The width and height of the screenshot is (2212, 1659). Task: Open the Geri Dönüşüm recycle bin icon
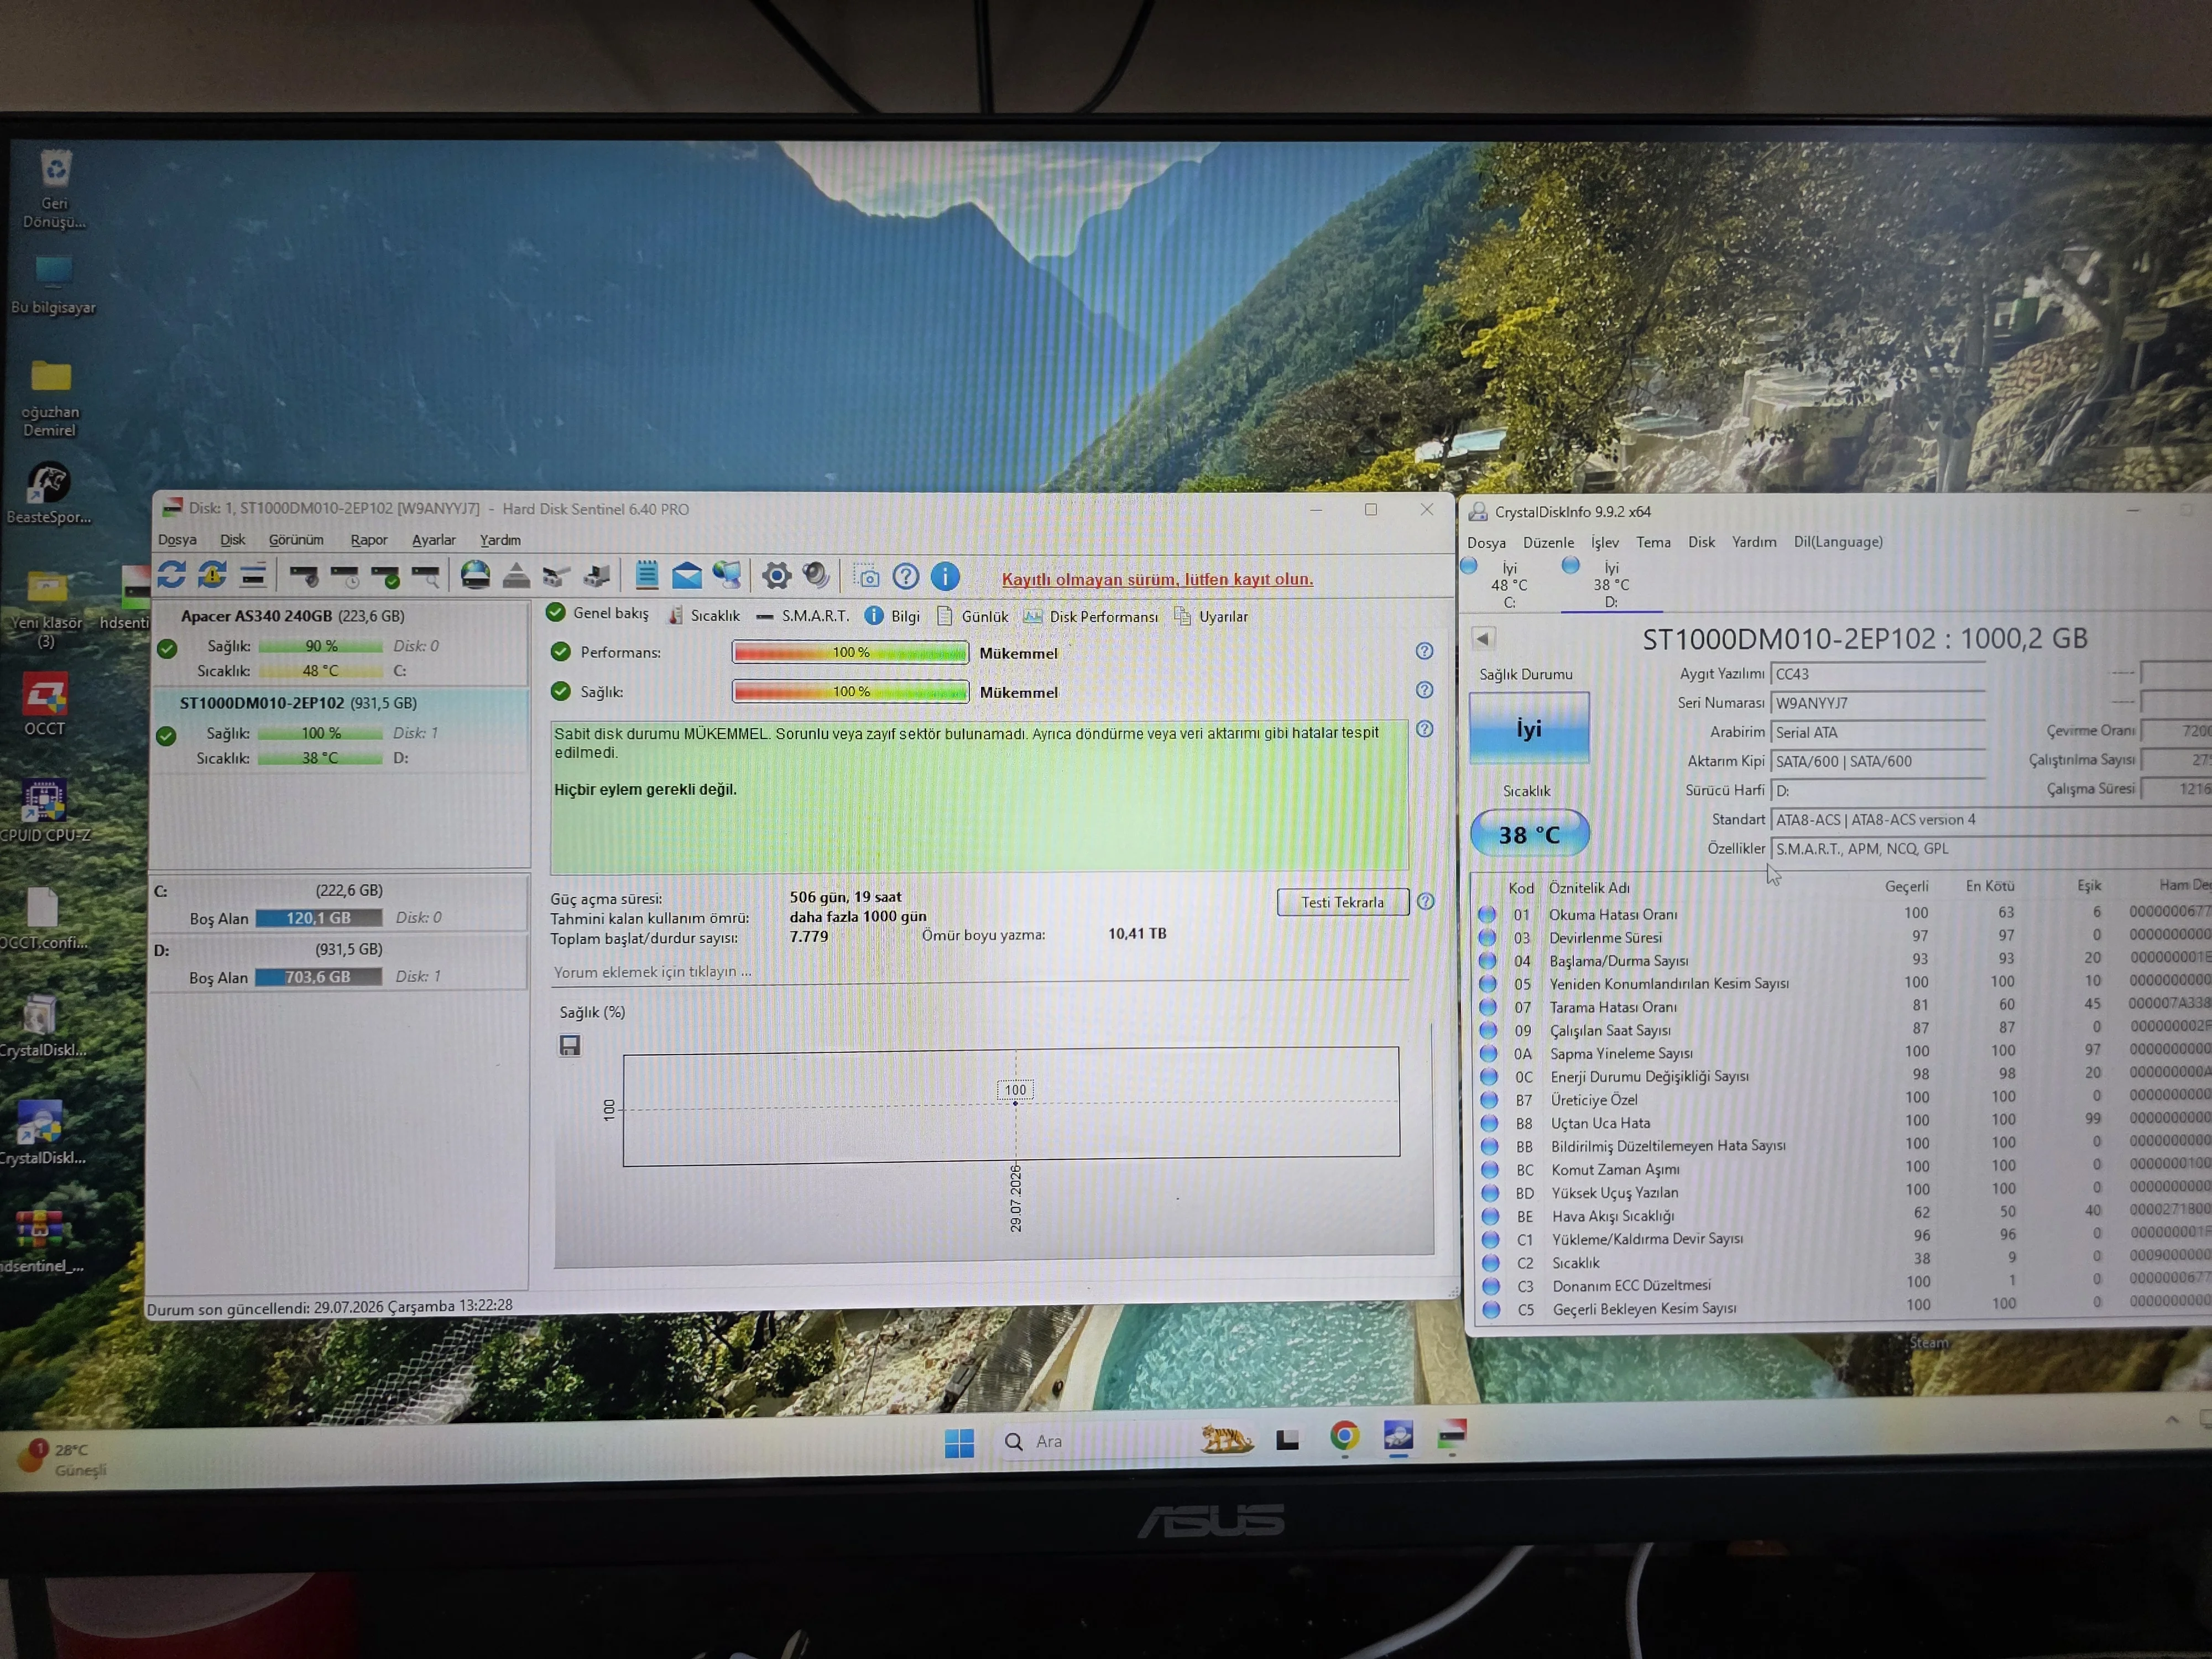[x=55, y=190]
